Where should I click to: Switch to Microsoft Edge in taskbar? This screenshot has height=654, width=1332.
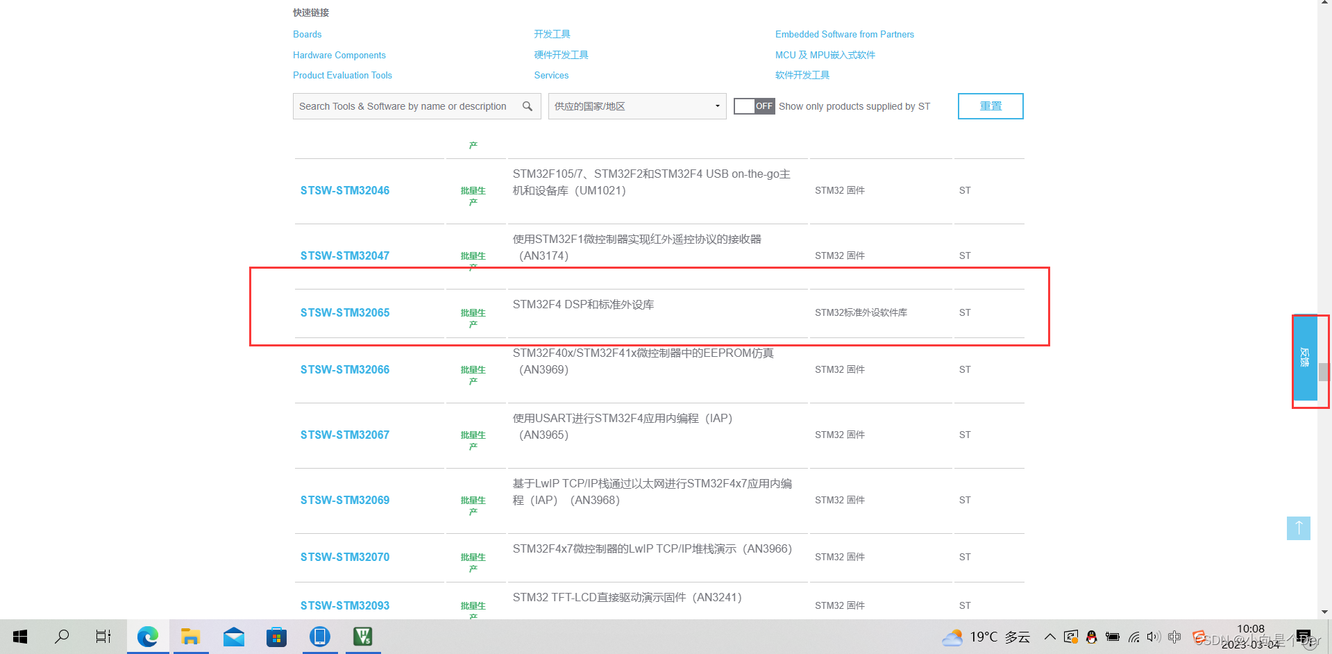(x=148, y=637)
